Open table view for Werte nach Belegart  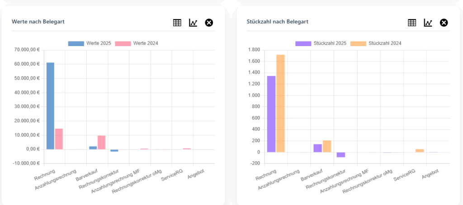pyautogui.click(x=177, y=23)
